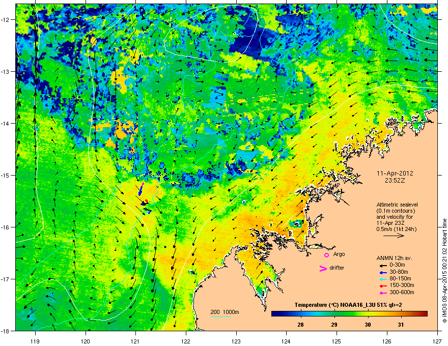Screen dimensions: 448x346
Task: Click the 'Argo' legend label
Action: click(339, 254)
